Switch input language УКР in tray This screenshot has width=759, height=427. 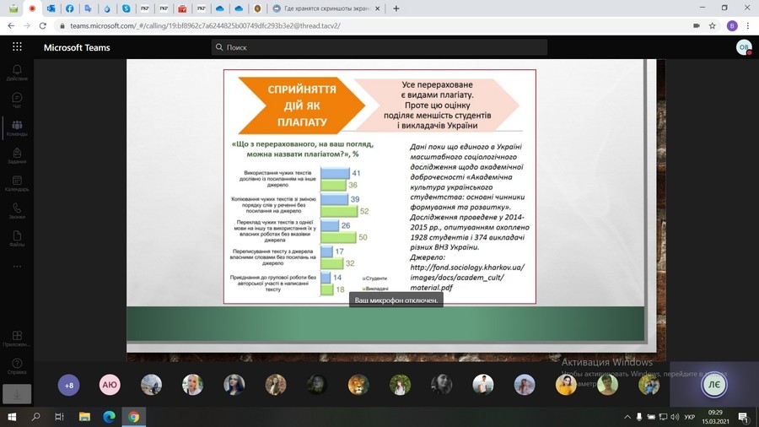[689, 417]
